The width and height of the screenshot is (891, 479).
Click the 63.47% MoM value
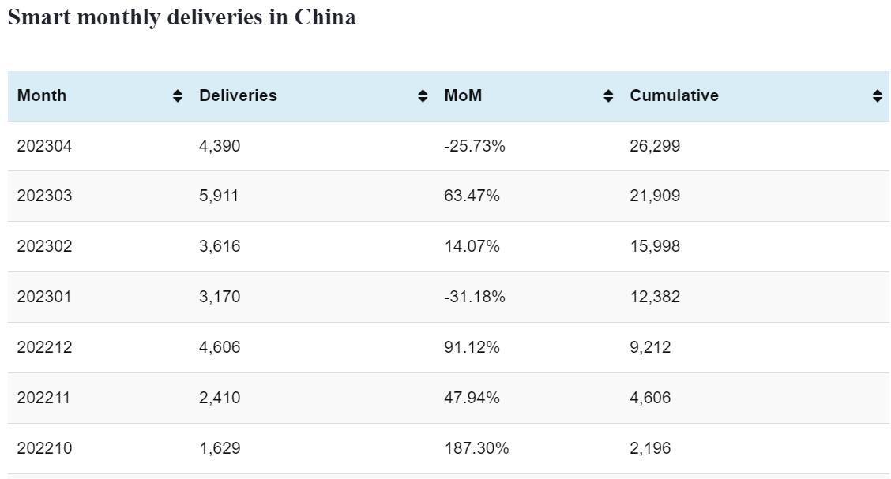[472, 196]
